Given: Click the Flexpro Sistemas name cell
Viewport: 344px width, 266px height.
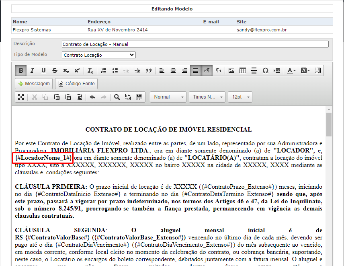Looking at the screenshot, I should coord(32,30).
